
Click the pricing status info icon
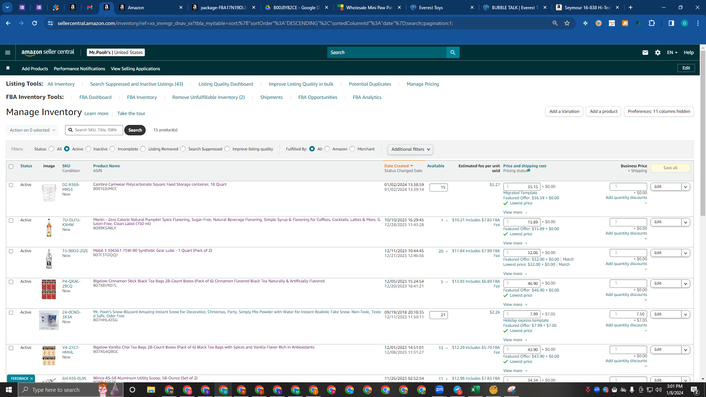point(529,170)
